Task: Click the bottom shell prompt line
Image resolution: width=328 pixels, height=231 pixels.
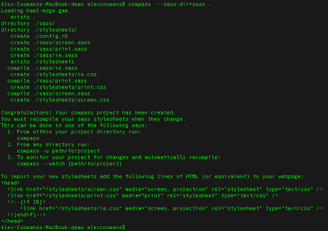Action: tap(63, 227)
